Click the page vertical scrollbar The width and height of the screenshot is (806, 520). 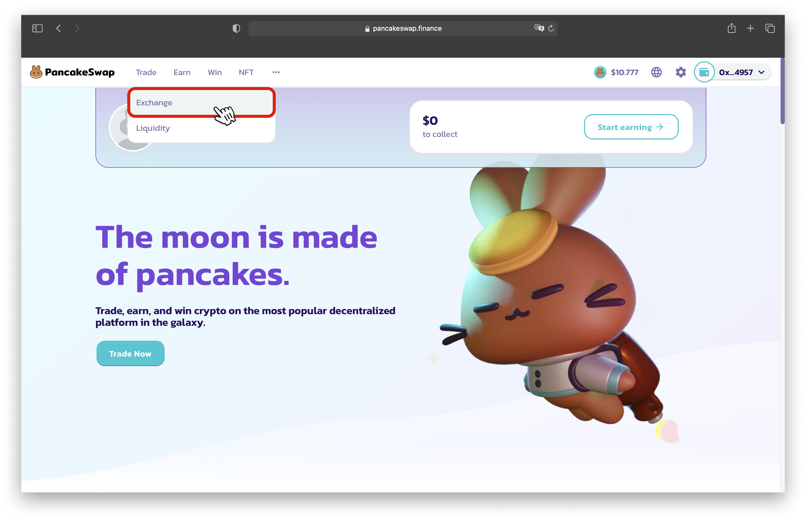point(782,91)
